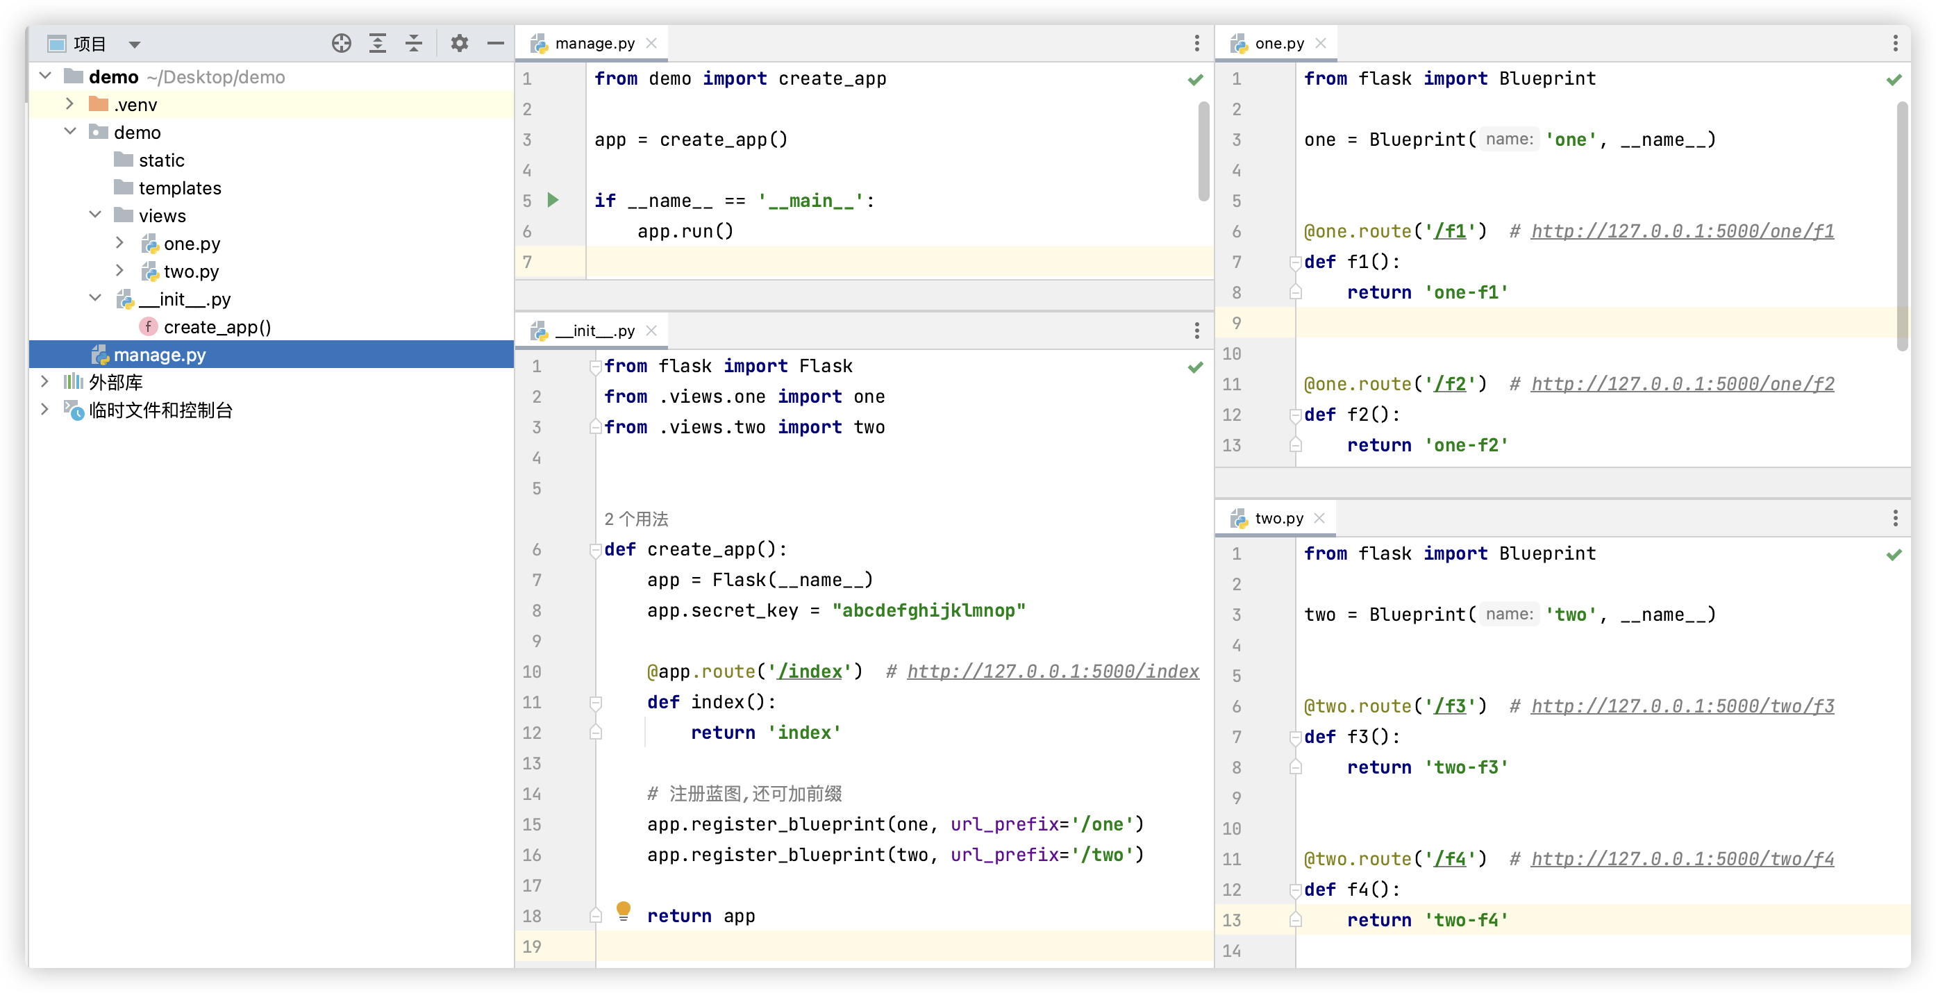Expand the .venv folder
The height and width of the screenshot is (993, 1936).
coord(70,103)
